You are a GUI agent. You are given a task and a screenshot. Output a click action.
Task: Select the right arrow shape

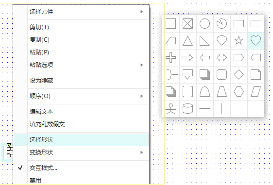pos(188,58)
